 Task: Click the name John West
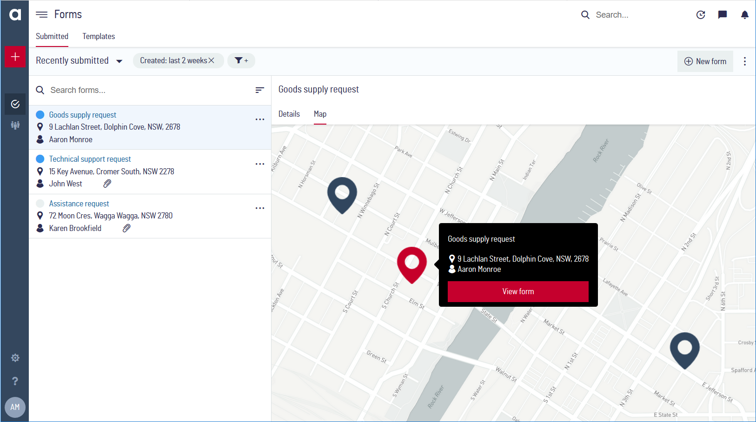[x=66, y=184]
